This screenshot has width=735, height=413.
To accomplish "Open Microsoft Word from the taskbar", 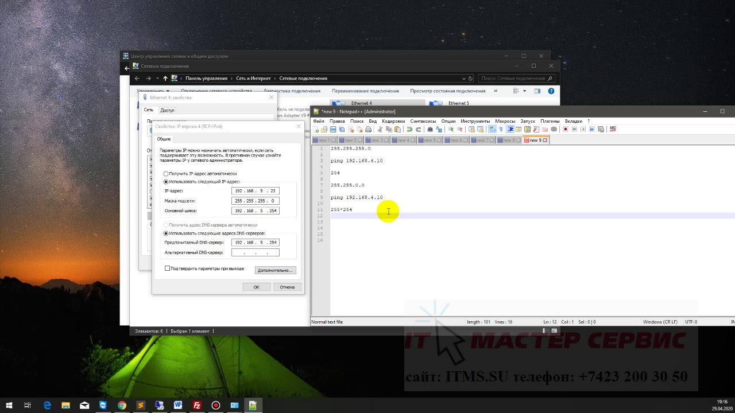I will tap(178, 406).
